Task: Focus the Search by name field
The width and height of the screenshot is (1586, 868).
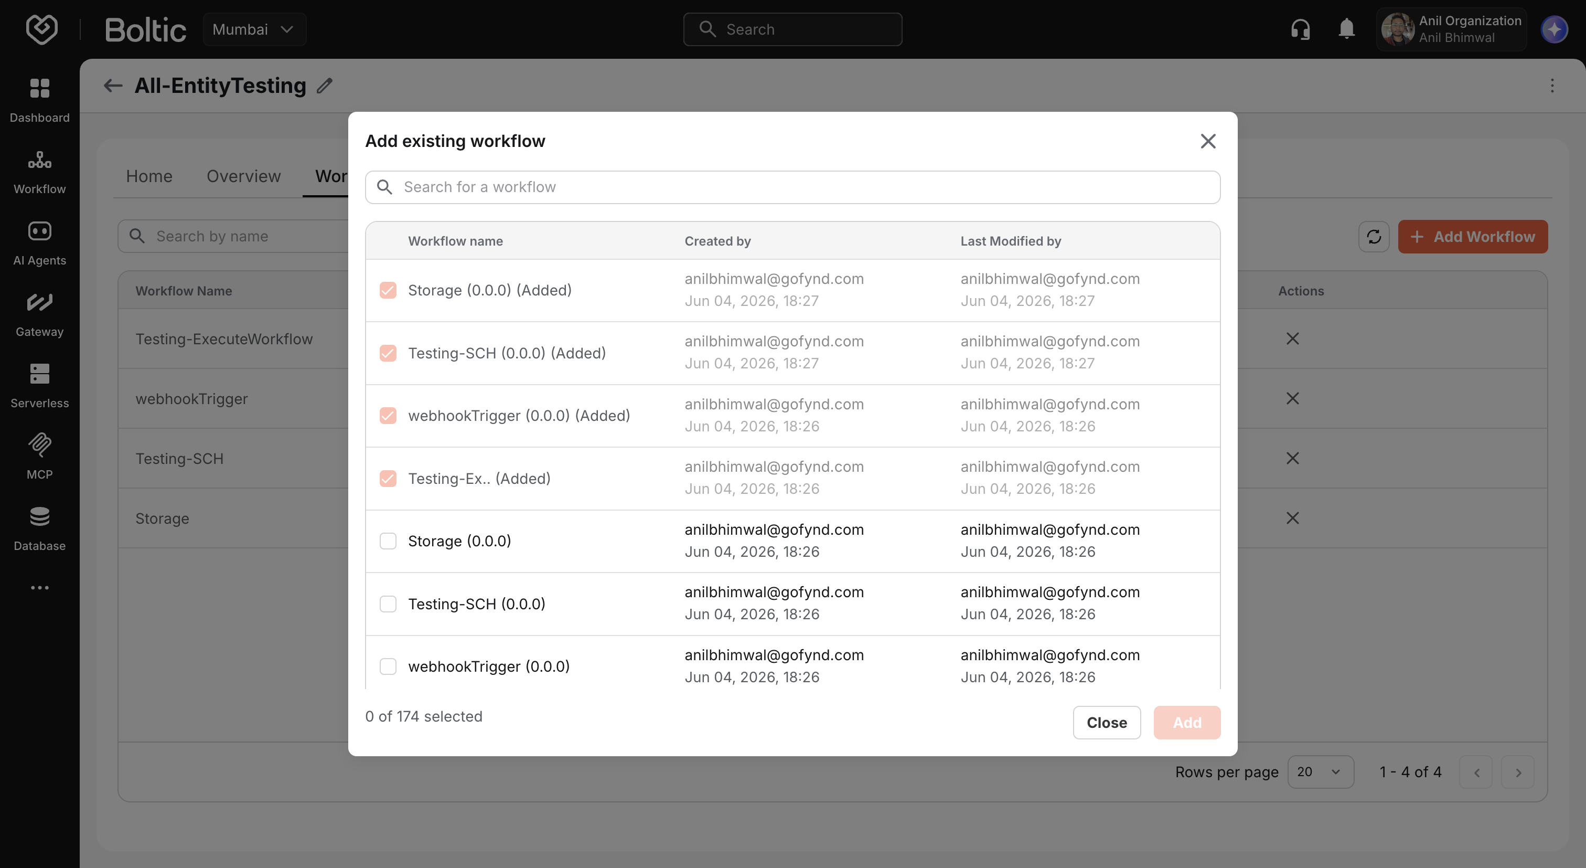Action: pos(234,237)
